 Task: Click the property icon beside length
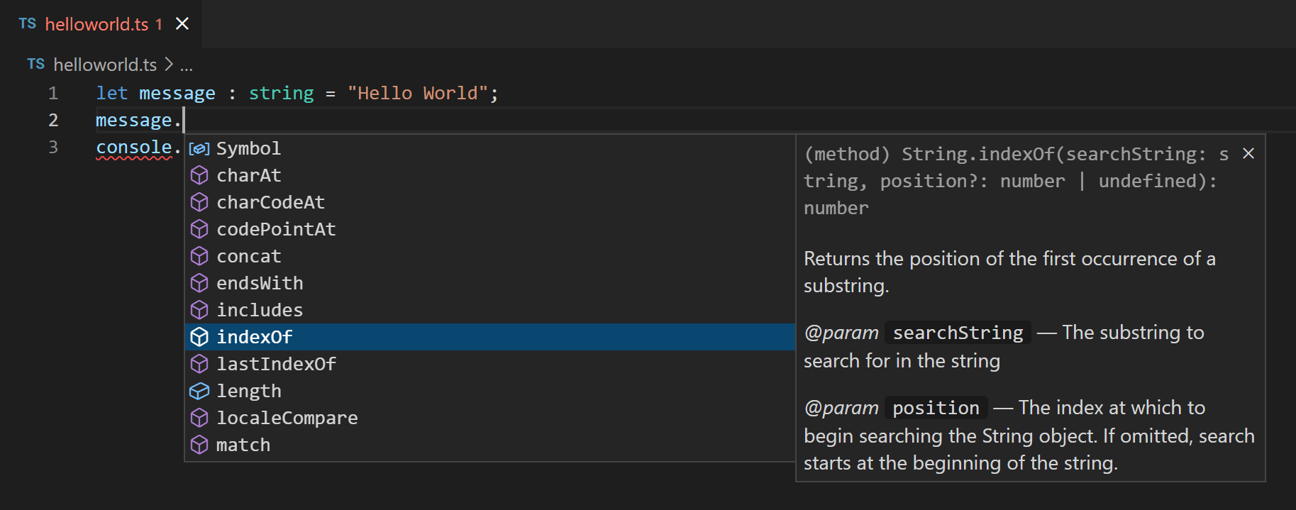(199, 390)
